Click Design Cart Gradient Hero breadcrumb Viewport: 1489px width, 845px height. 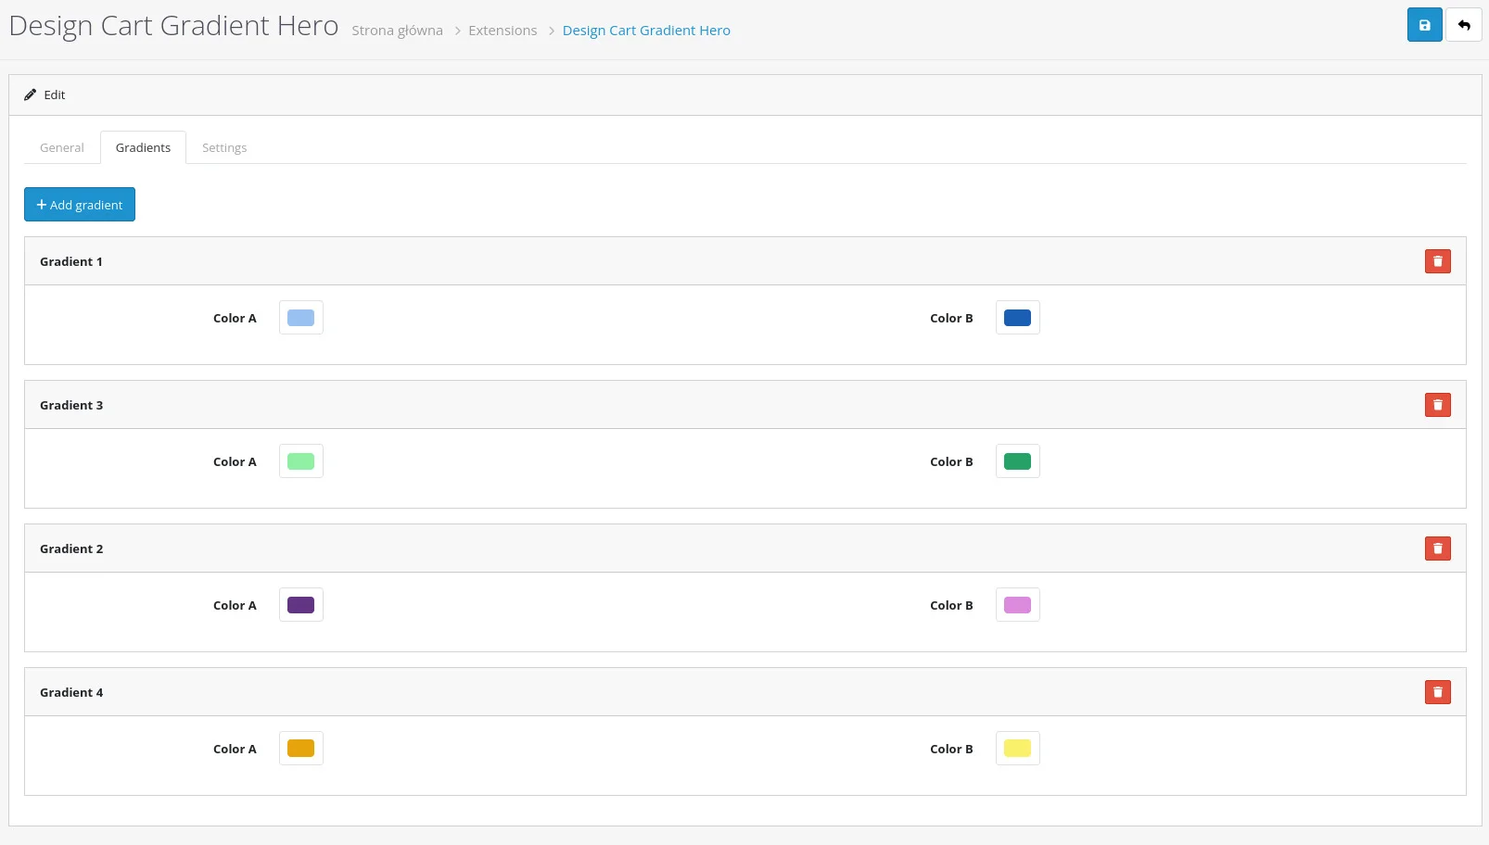point(646,31)
